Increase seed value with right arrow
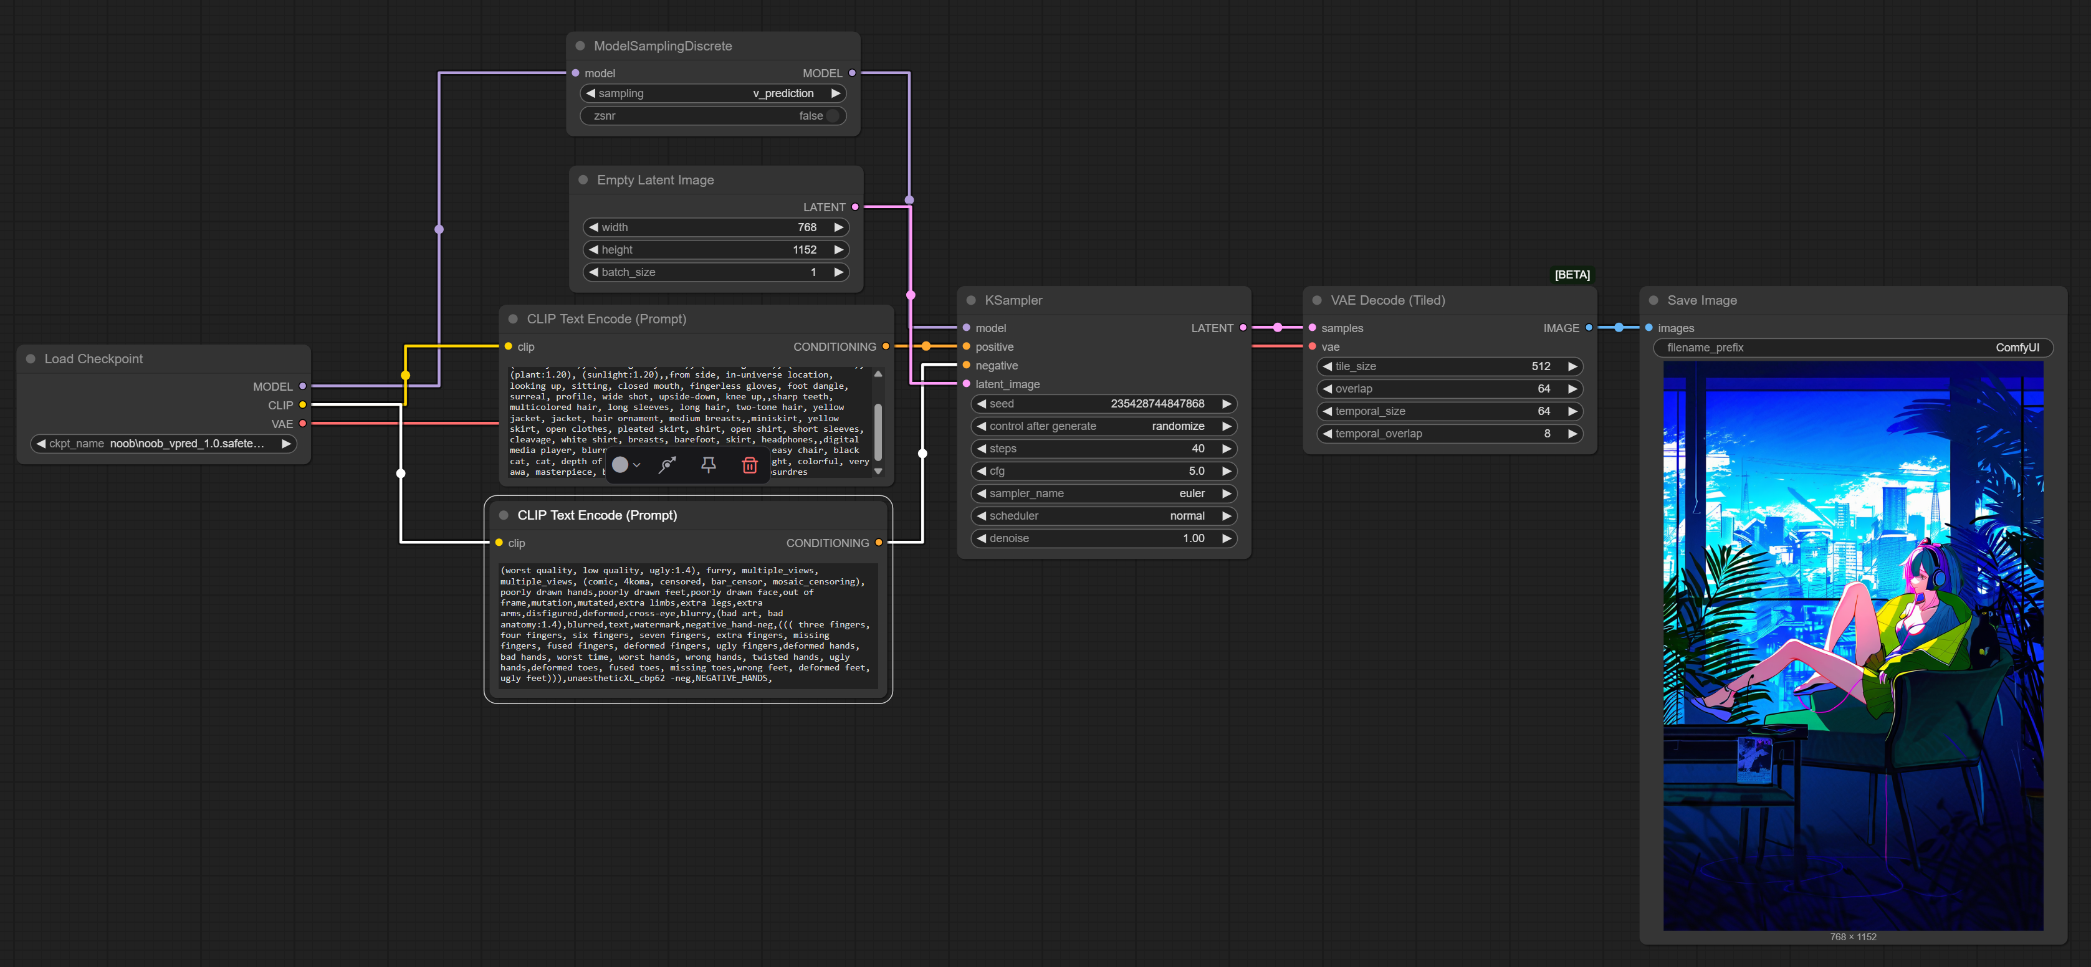This screenshot has height=967, width=2091. tap(1227, 403)
